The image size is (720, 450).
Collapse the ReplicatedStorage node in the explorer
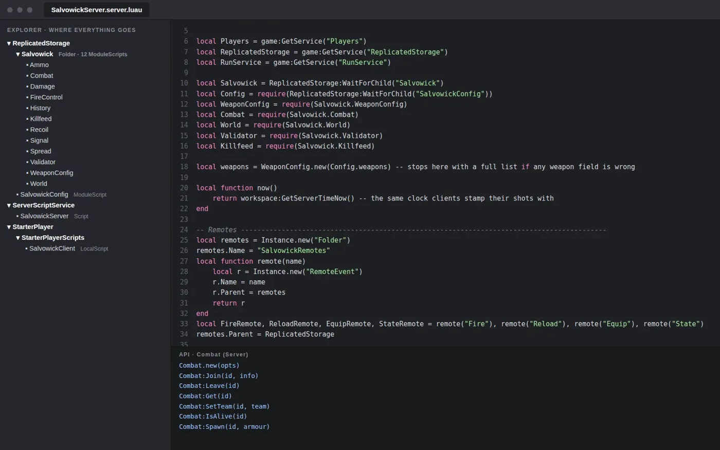click(9, 43)
